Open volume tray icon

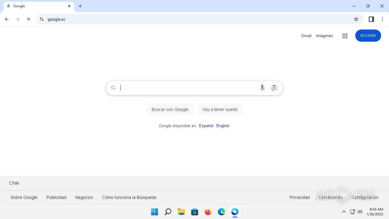pyautogui.click(x=360, y=212)
